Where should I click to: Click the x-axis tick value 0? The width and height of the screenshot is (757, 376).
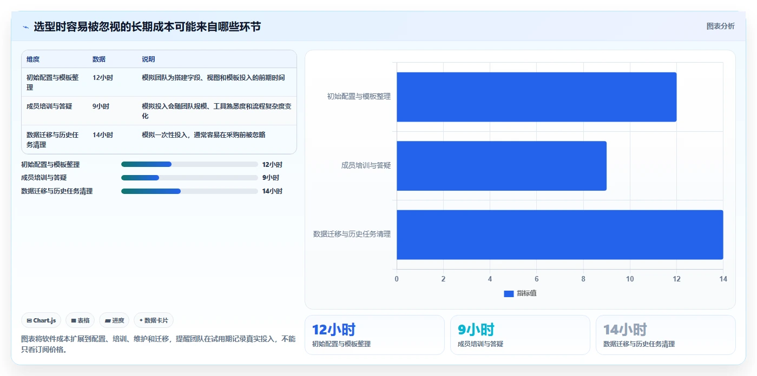(397, 279)
